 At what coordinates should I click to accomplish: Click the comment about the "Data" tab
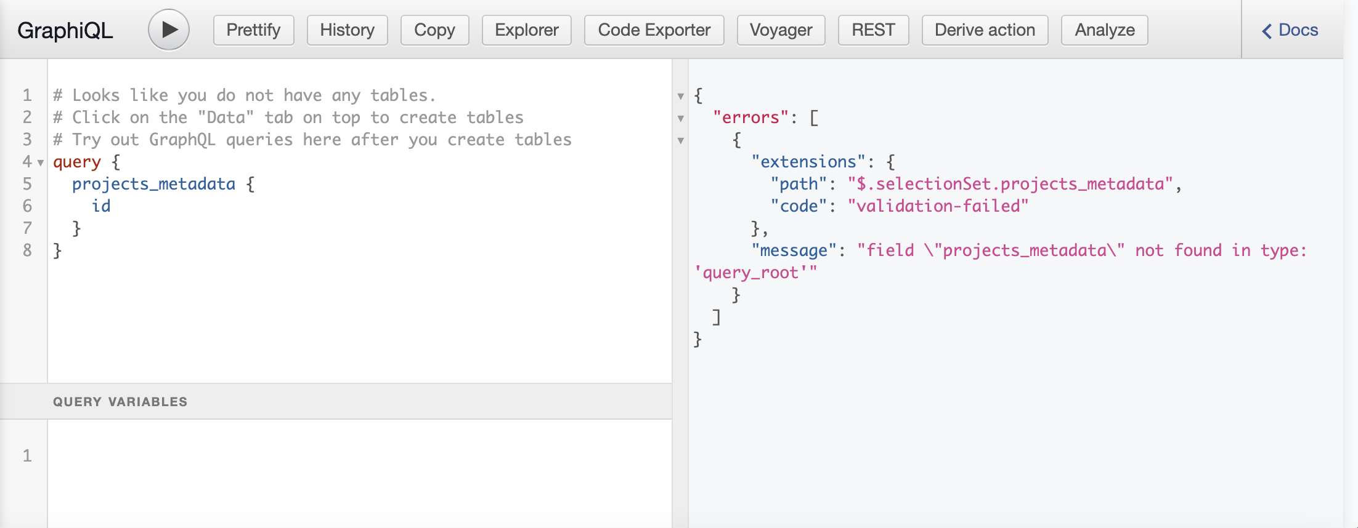point(288,118)
